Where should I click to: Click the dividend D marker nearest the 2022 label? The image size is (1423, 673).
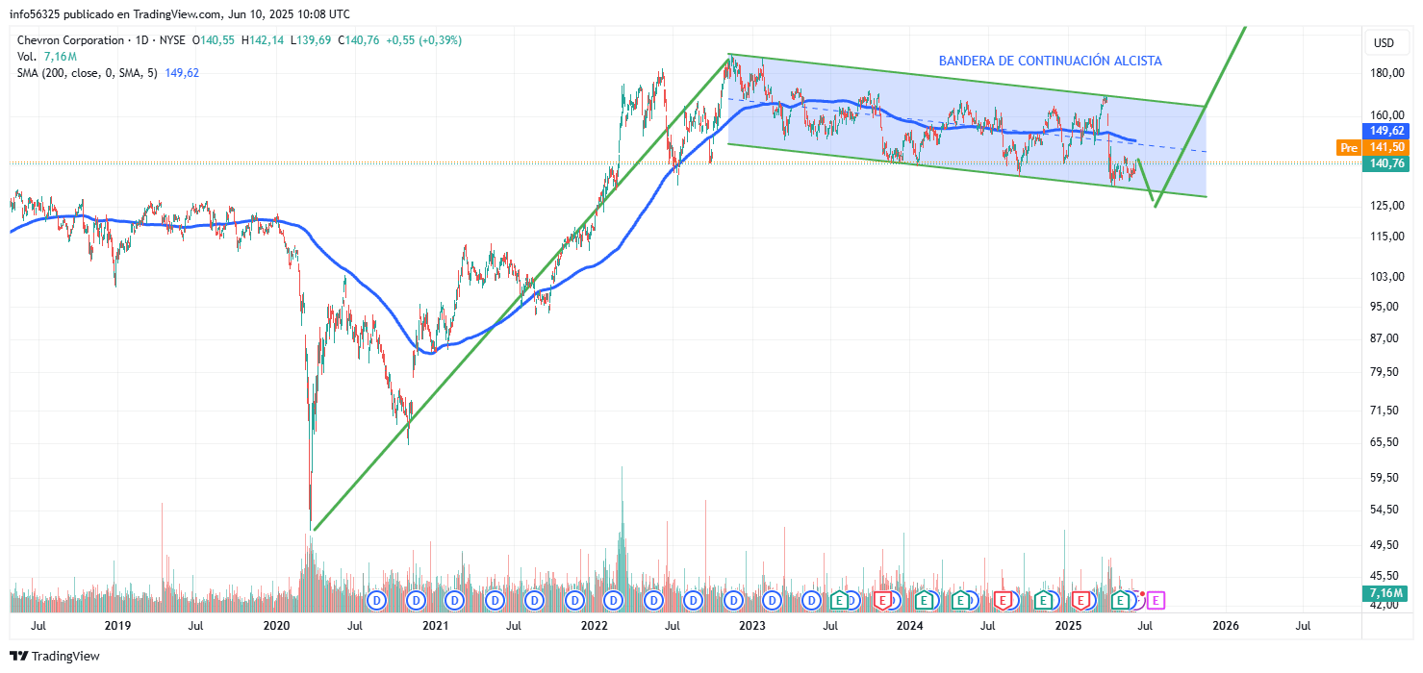point(613,600)
